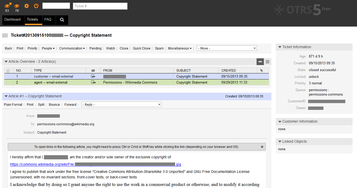Open the FAQ tab

[x=48, y=19]
